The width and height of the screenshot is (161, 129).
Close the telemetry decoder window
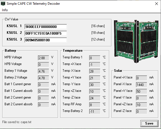coord(156,4)
